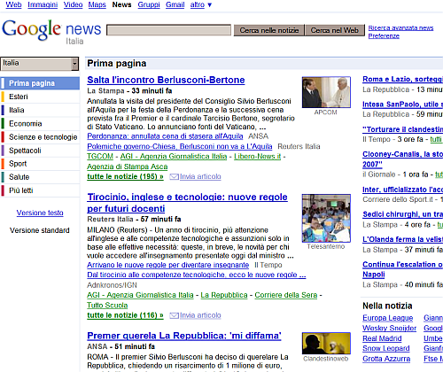Open "Torturare il clandestin headline
This screenshot has width=443, height=372.
coord(403,129)
